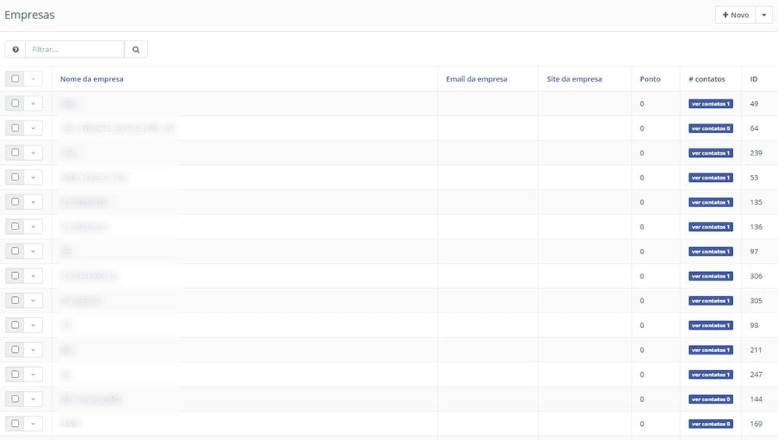The height and width of the screenshot is (440, 778).
Task: Click the Novo button
Action: pos(735,16)
